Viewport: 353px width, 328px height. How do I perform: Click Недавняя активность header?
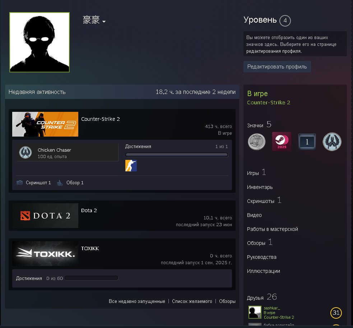(37, 92)
